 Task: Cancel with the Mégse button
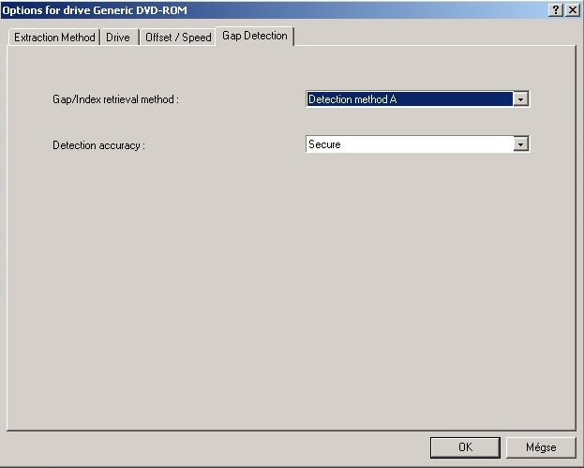541,447
